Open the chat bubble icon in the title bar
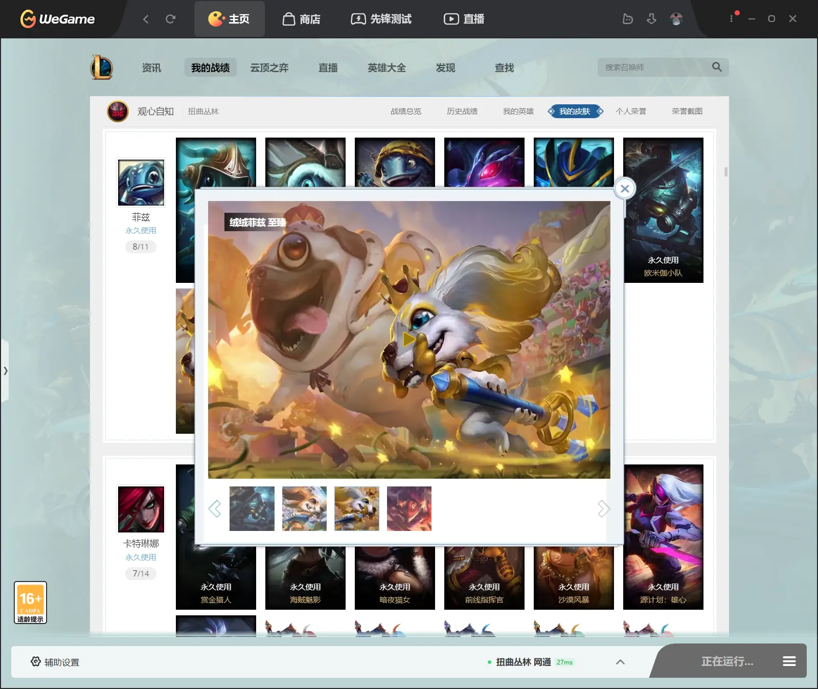The width and height of the screenshot is (818, 689). (x=628, y=19)
